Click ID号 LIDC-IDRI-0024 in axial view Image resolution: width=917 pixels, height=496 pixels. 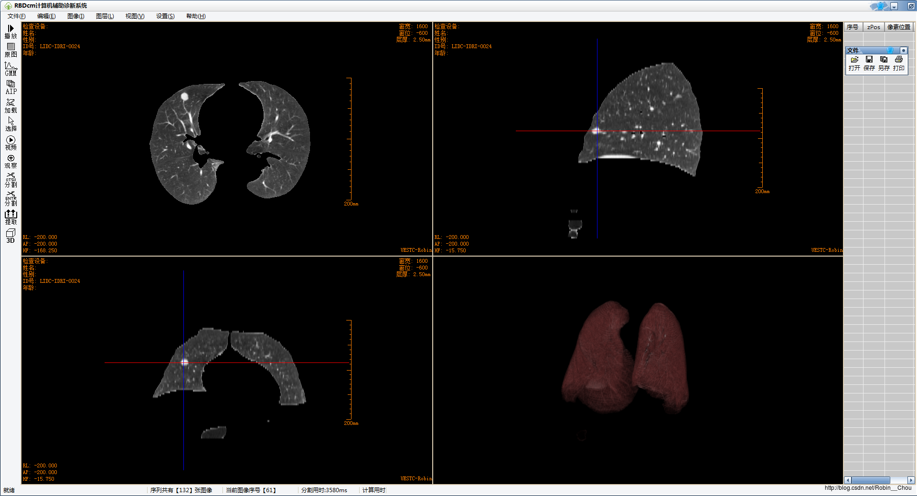(x=52, y=46)
